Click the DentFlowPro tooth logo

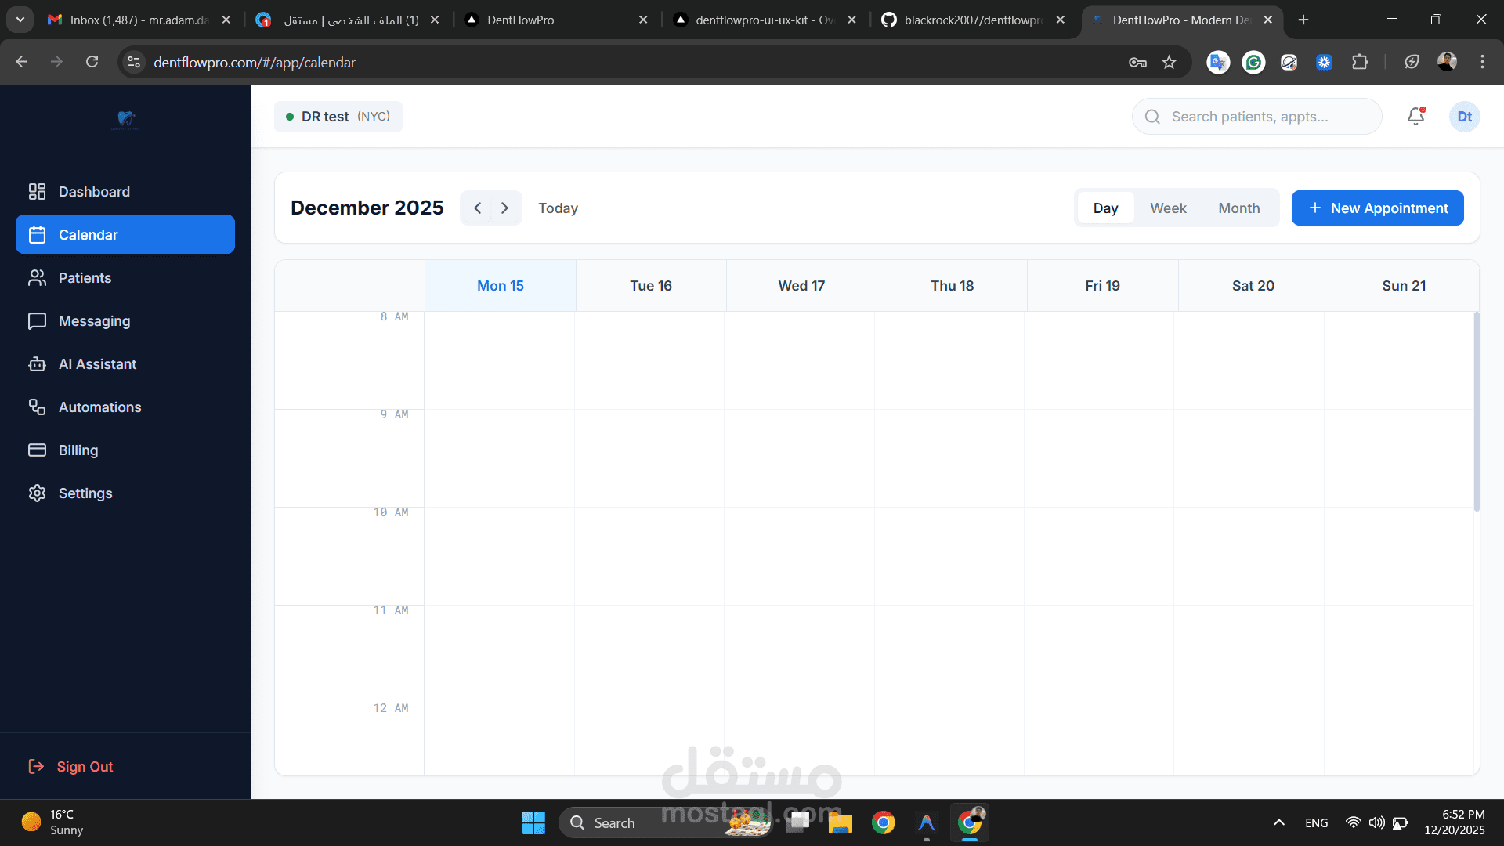(125, 119)
